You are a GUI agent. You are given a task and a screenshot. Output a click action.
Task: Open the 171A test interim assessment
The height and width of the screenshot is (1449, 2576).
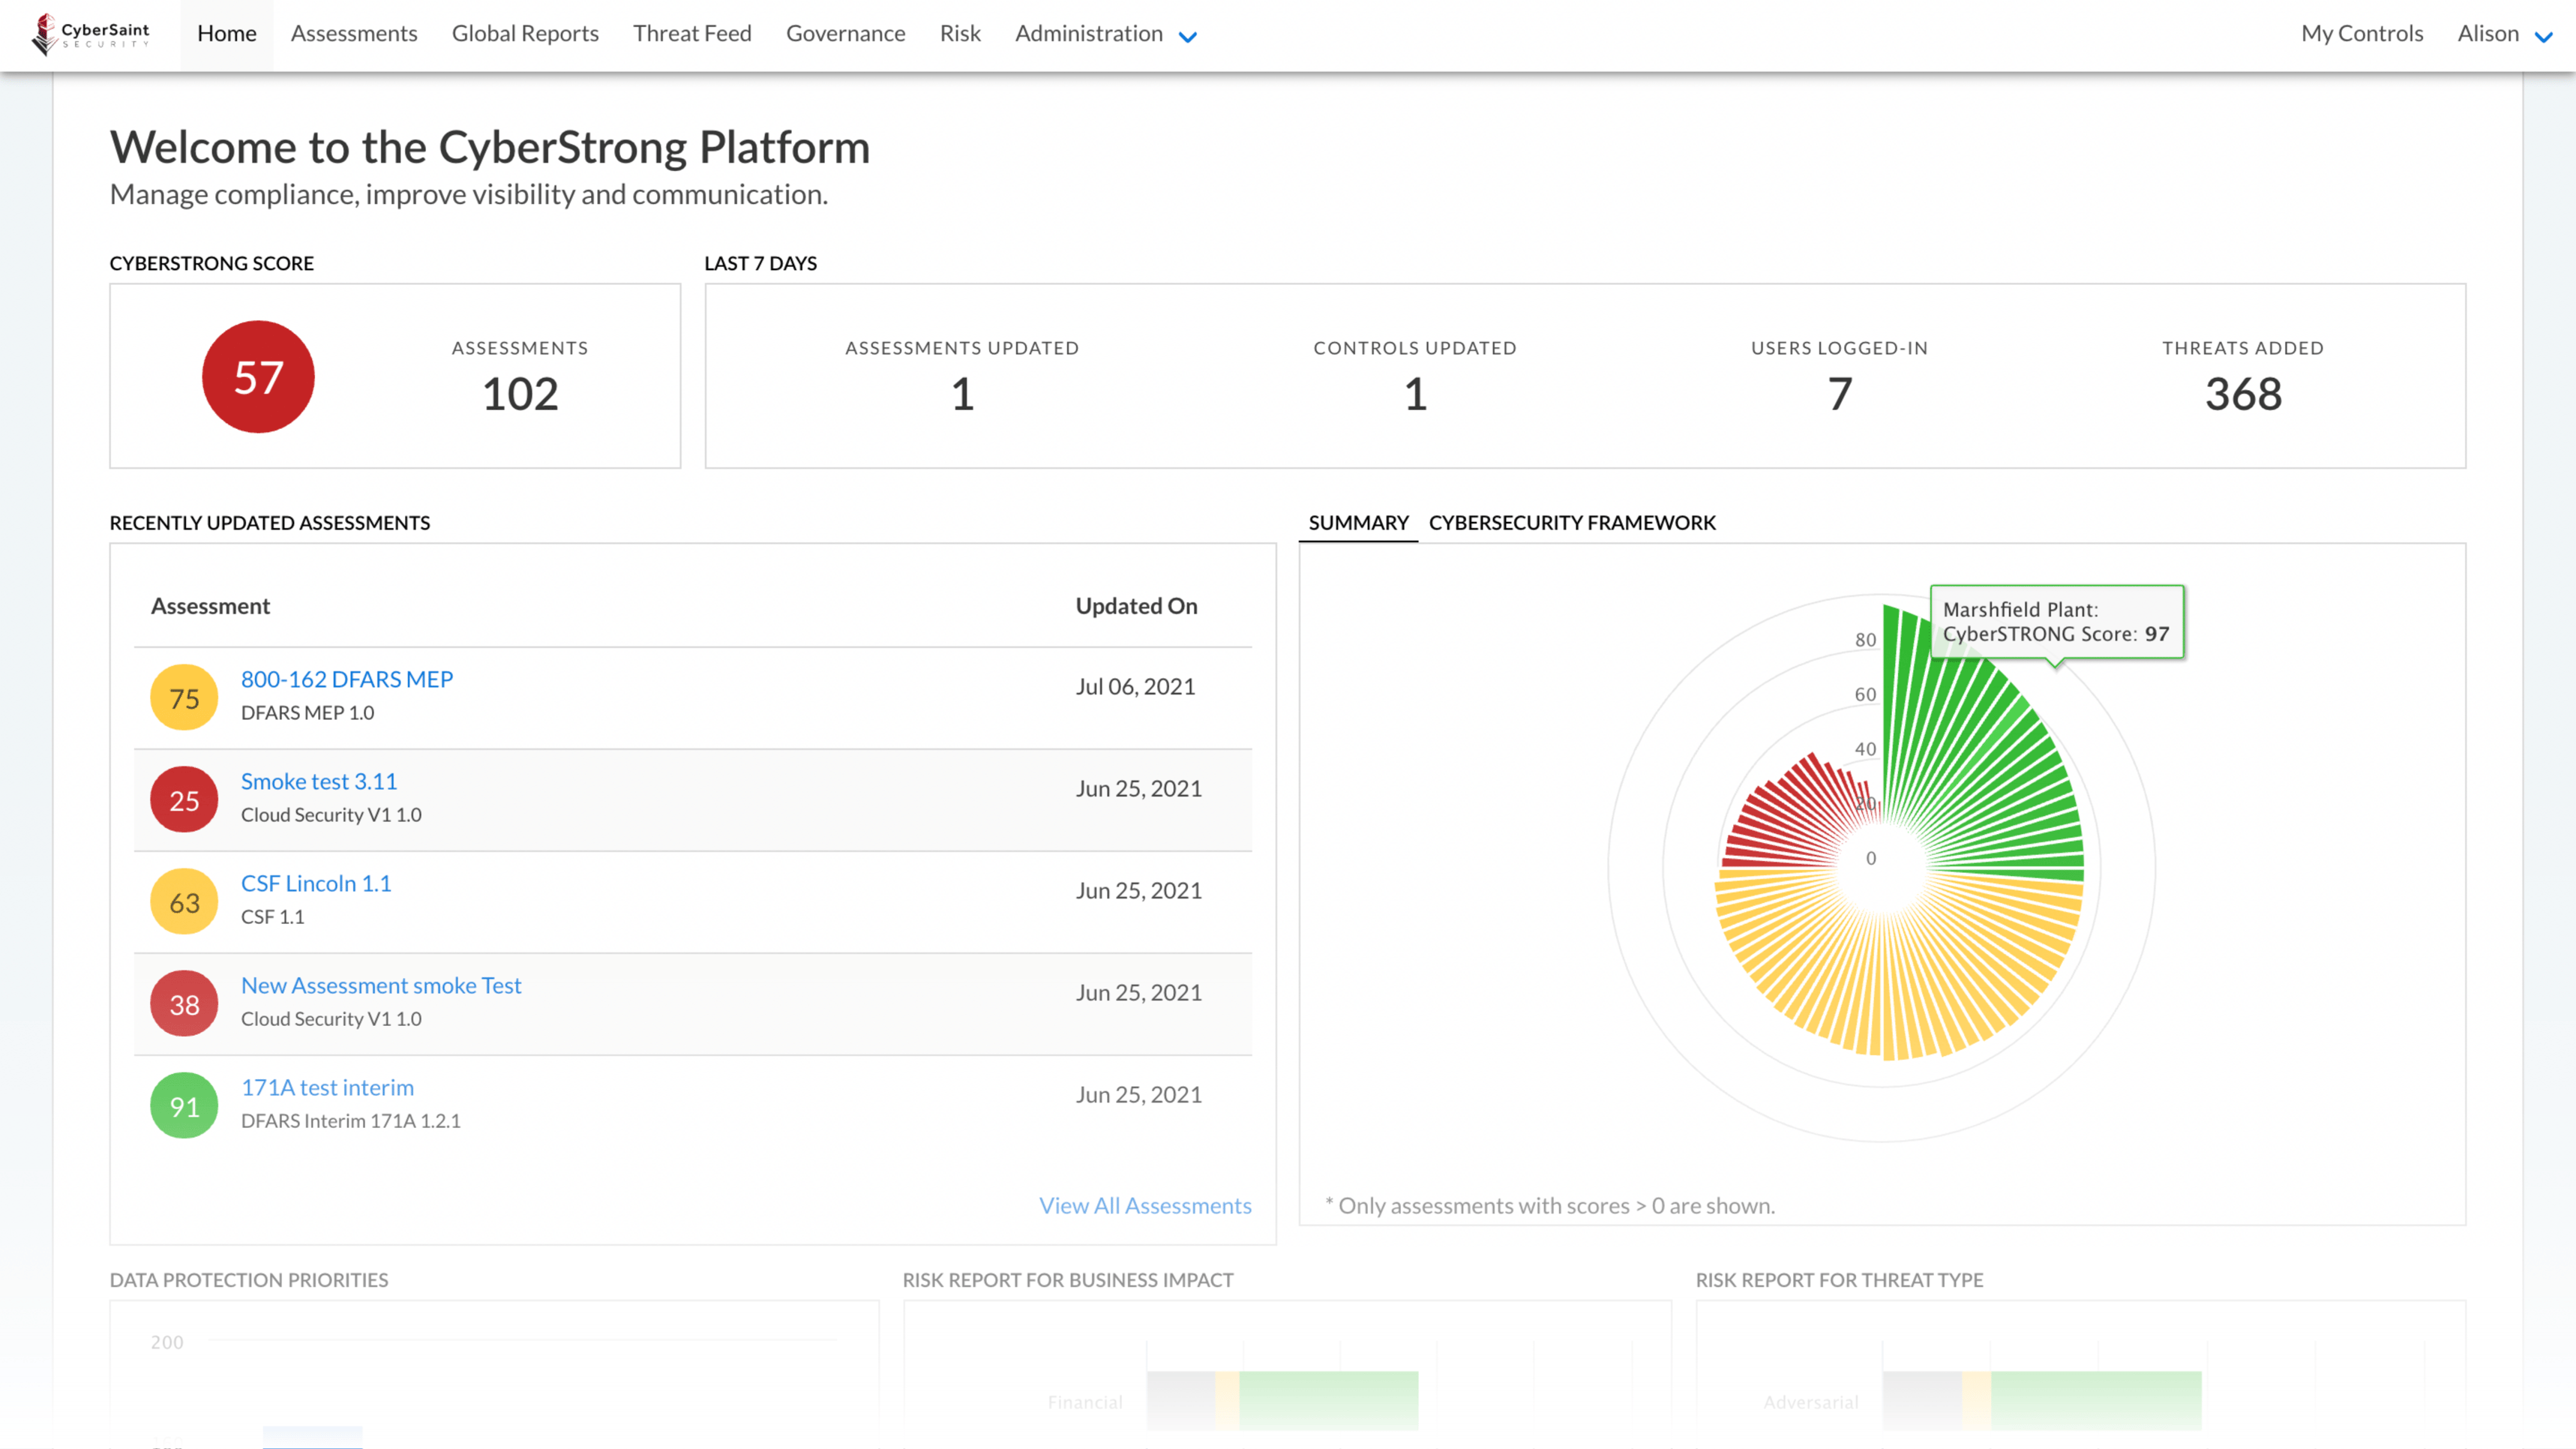click(326, 1087)
